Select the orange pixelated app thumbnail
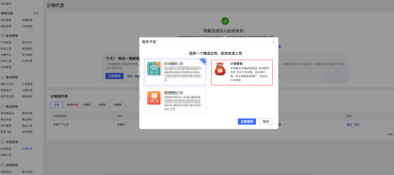 154,98
